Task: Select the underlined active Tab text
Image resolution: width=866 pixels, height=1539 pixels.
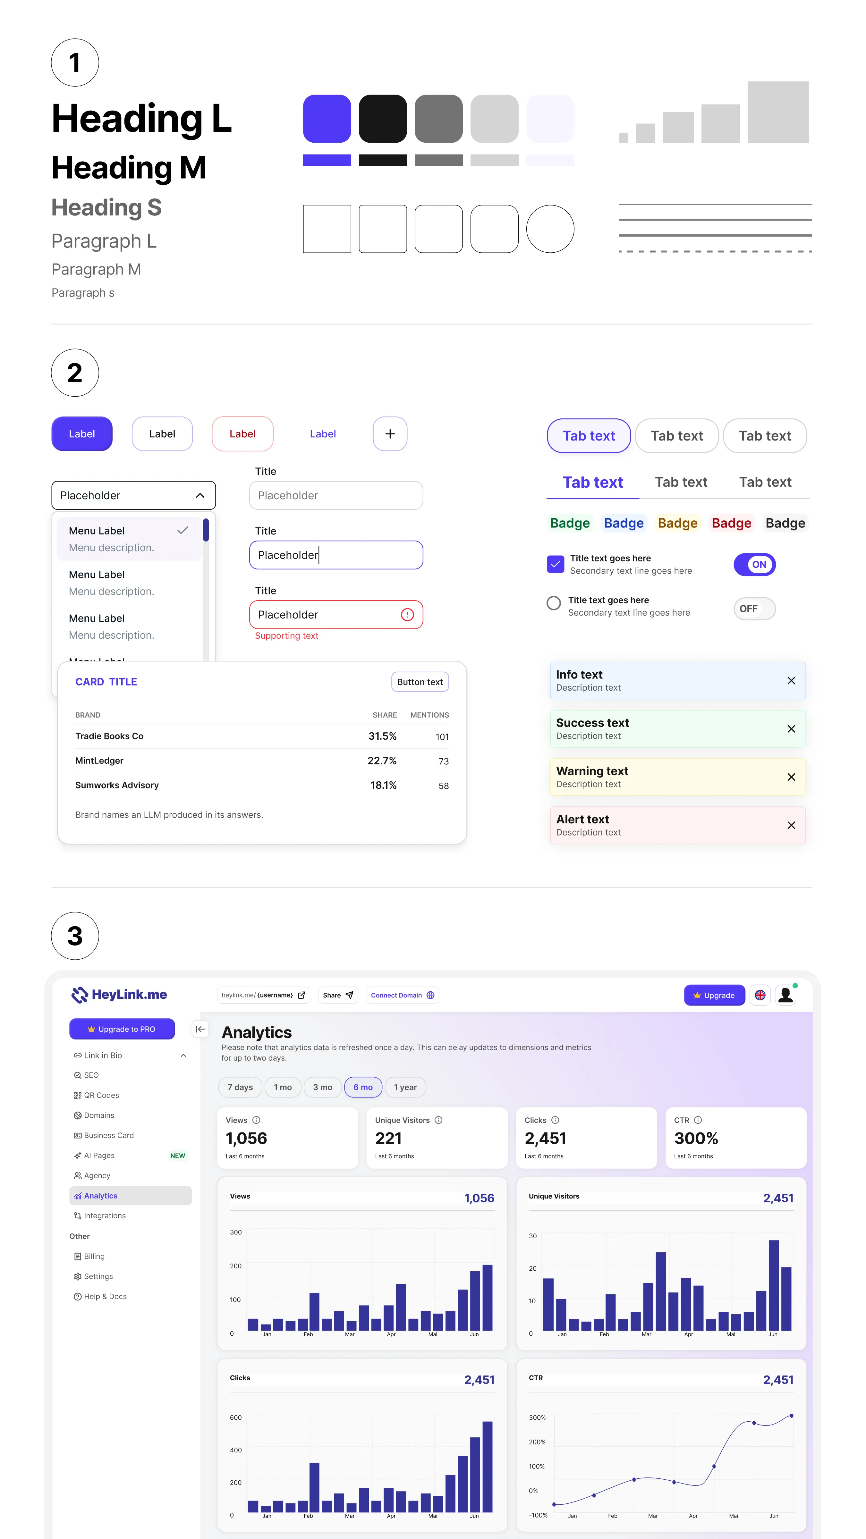Action: pos(592,482)
